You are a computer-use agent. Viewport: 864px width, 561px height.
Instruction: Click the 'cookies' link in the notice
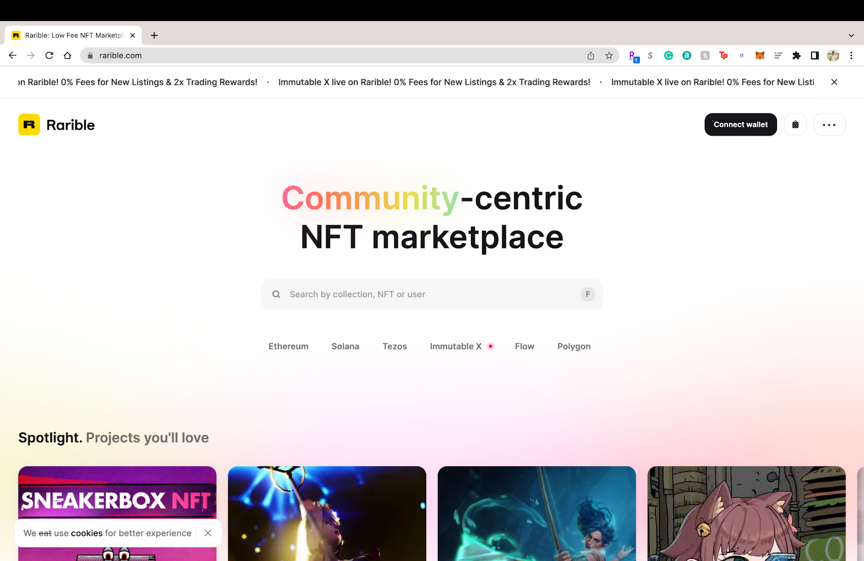87,533
